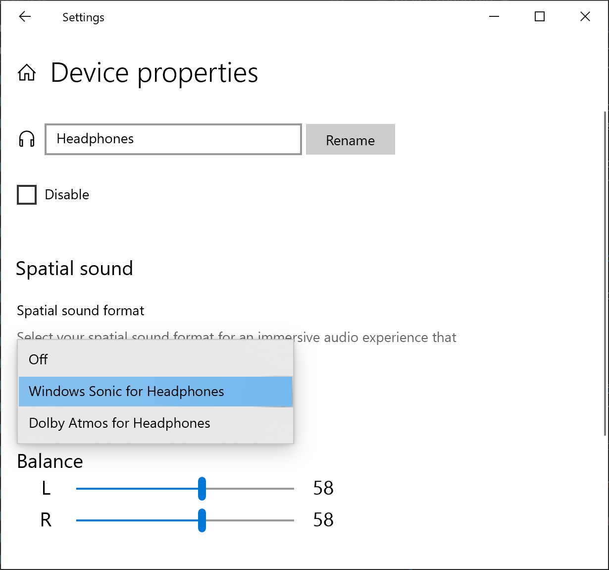Click inside the Headphones name text field
Image resolution: width=609 pixels, height=570 pixels.
pos(173,139)
